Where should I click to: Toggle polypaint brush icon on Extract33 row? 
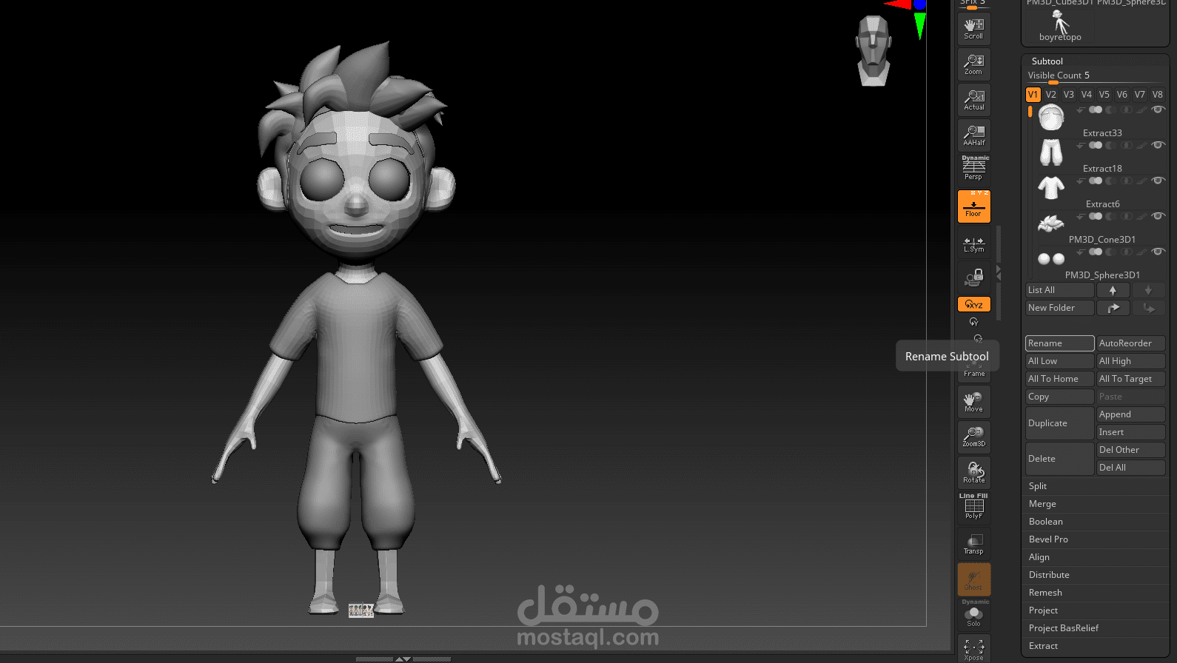[1142, 110]
